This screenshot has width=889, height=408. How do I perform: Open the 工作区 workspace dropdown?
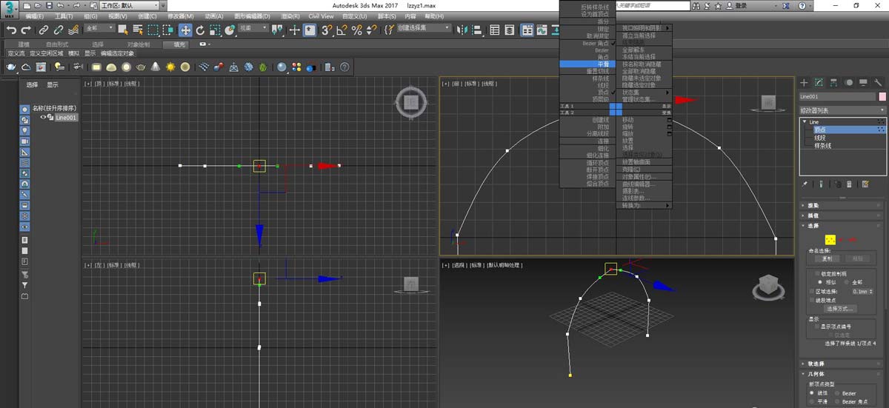pyautogui.click(x=130, y=5)
